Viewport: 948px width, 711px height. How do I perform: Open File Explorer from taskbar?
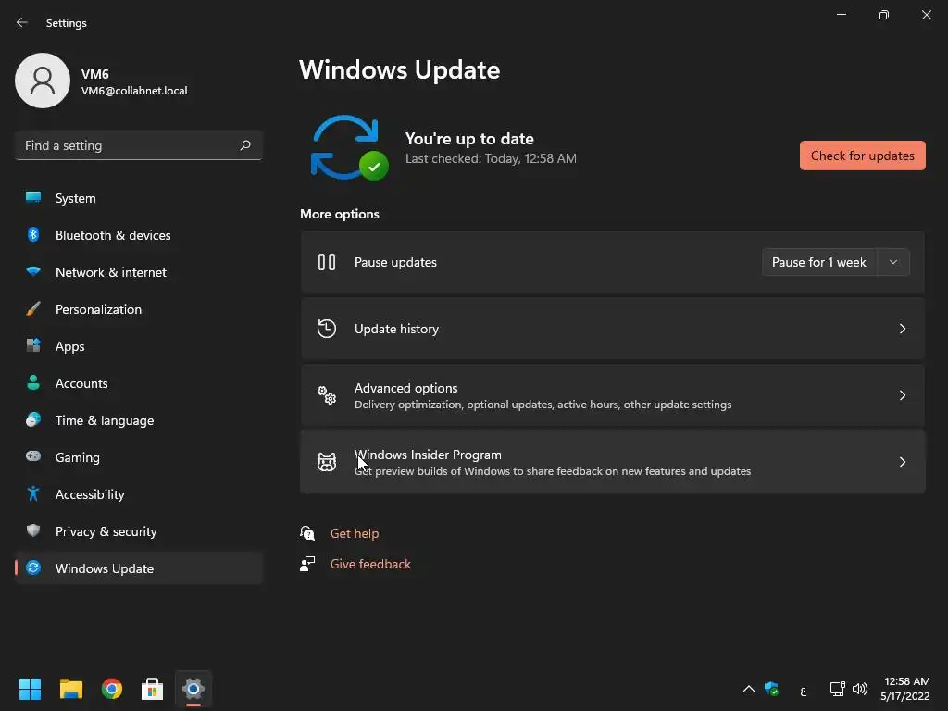click(70, 689)
